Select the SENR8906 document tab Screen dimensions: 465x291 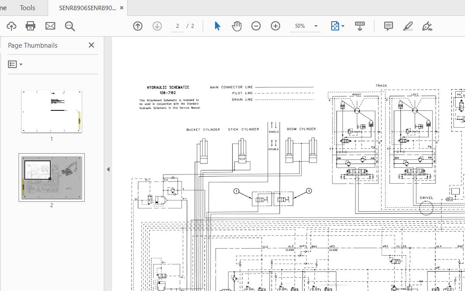click(87, 8)
